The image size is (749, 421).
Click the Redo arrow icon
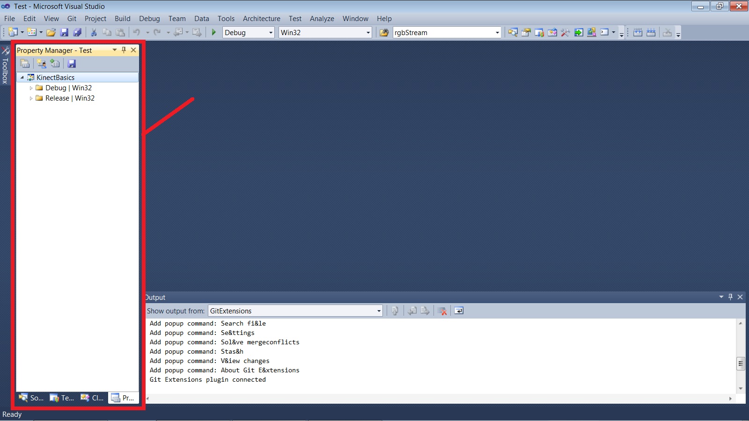click(157, 32)
